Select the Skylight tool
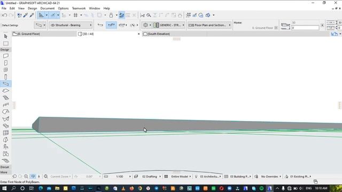The image size is (342, 192). tap(6, 126)
